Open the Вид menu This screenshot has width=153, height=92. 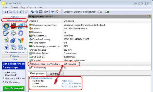[23, 7]
